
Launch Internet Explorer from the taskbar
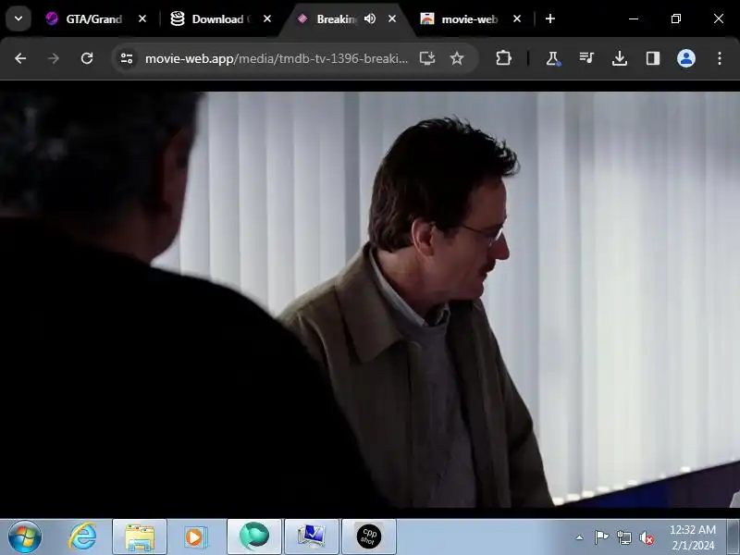pyautogui.click(x=82, y=536)
